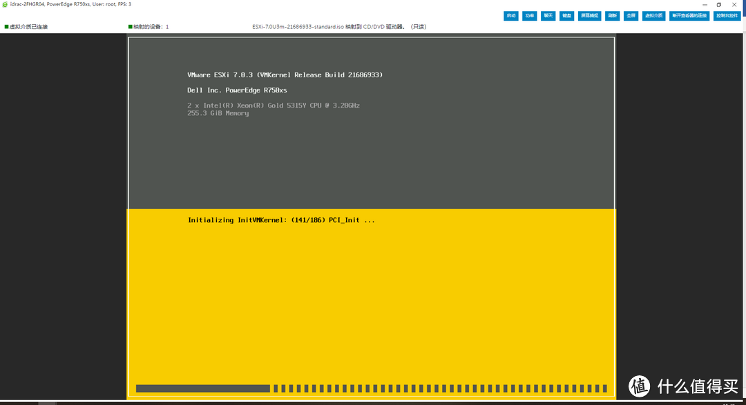The height and width of the screenshot is (405, 746).
Task: Click the ESXi ISO mapped to CD/DVD text
Action: point(339,27)
